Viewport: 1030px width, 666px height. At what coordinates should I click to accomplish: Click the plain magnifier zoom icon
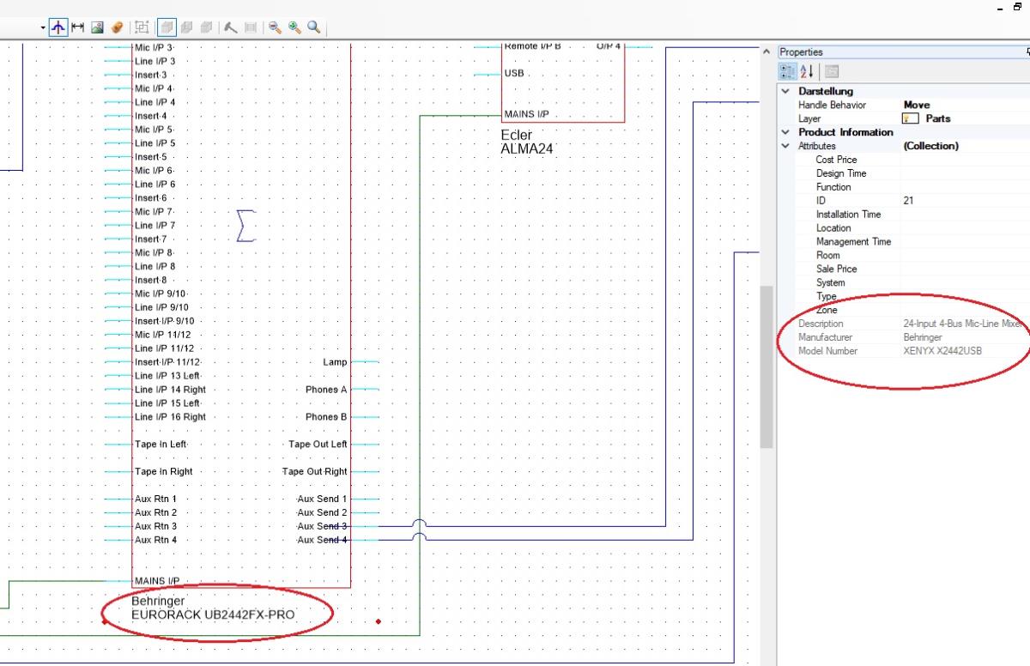tap(314, 27)
